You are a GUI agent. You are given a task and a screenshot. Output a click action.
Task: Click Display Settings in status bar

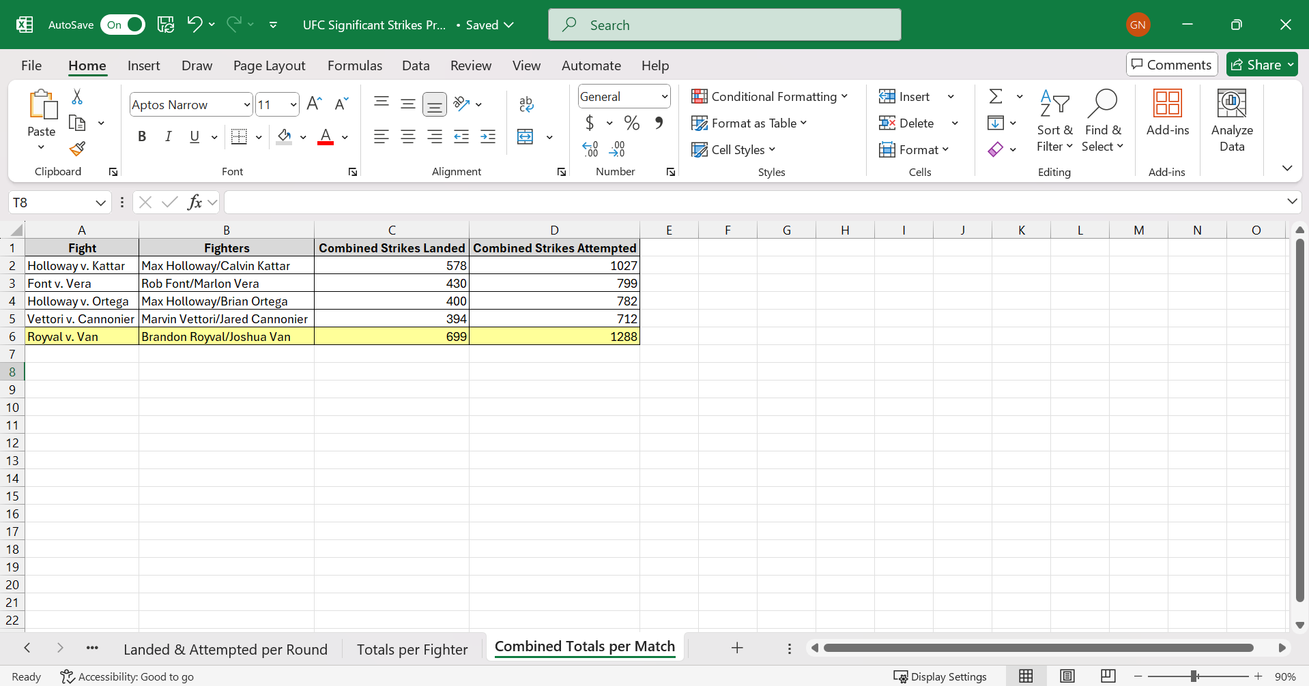click(940, 676)
